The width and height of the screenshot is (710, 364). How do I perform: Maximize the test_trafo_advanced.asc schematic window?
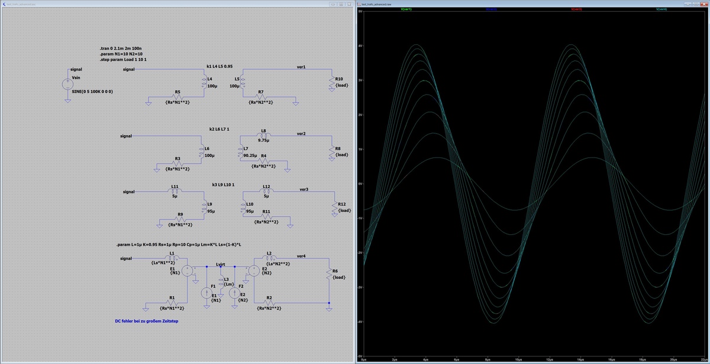(341, 4)
